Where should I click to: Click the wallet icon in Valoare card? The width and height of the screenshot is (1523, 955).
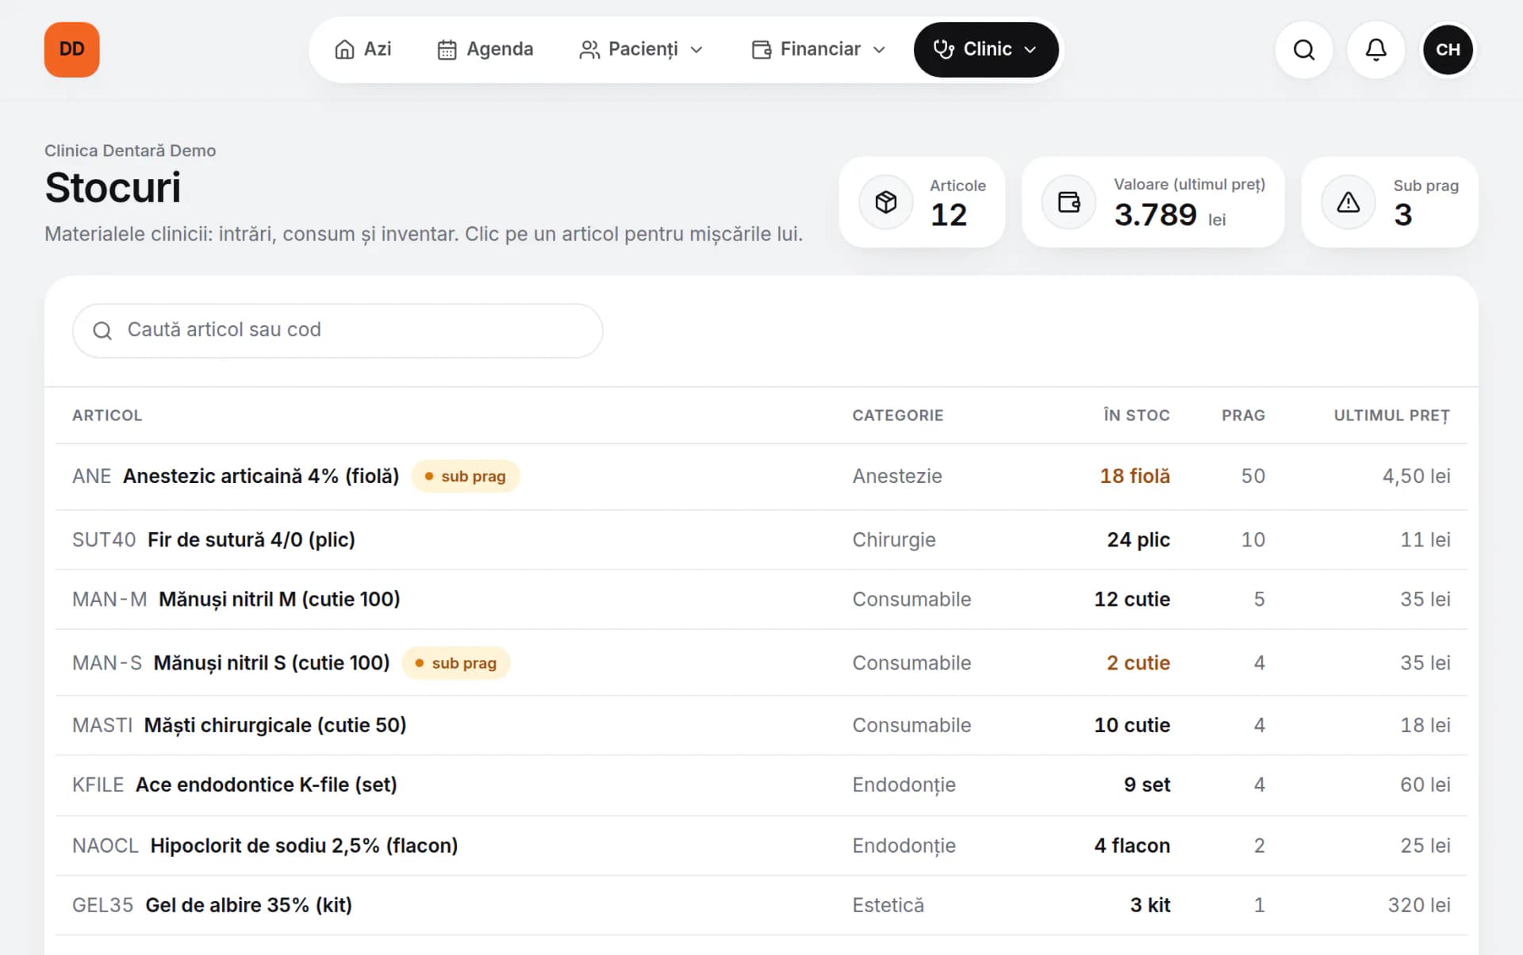[1068, 202]
